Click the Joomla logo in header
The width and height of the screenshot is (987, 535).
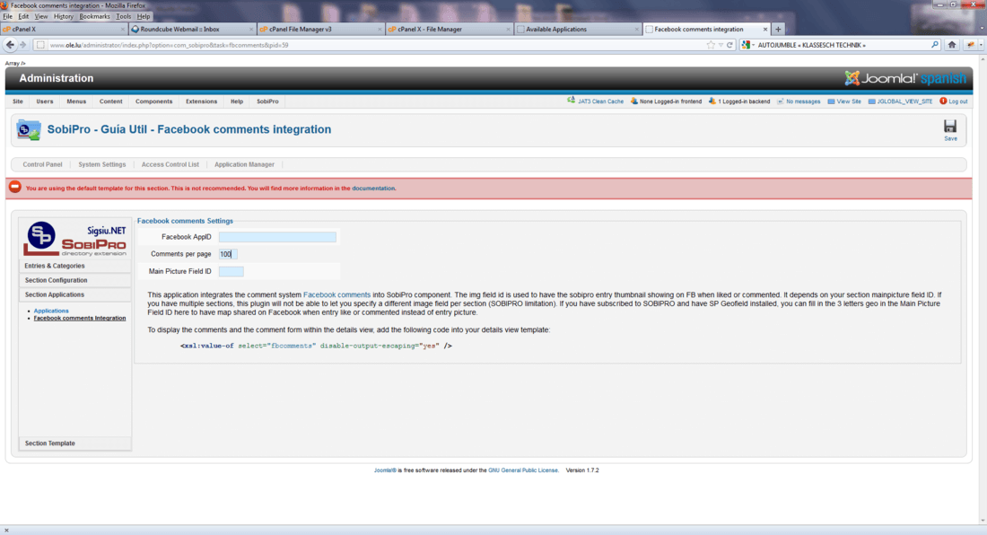[905, 79]
